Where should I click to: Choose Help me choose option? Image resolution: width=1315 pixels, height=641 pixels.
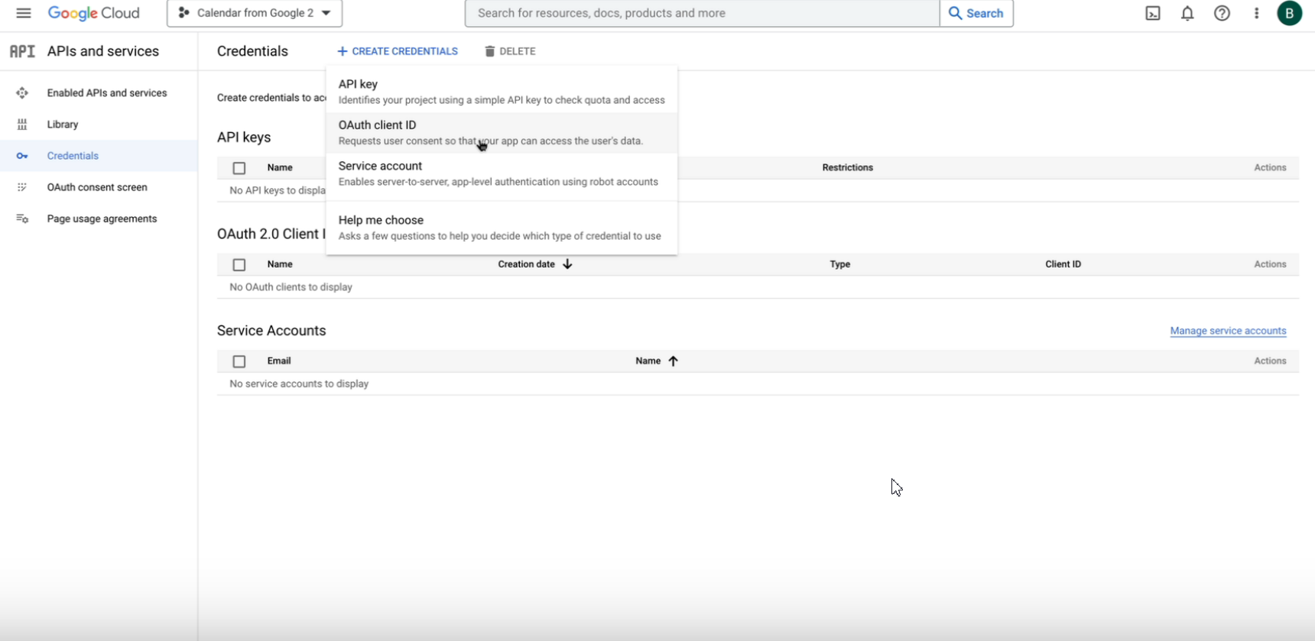tap(502, 228)
